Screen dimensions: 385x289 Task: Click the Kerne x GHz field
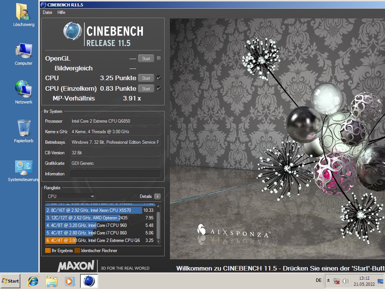(115, 132)
